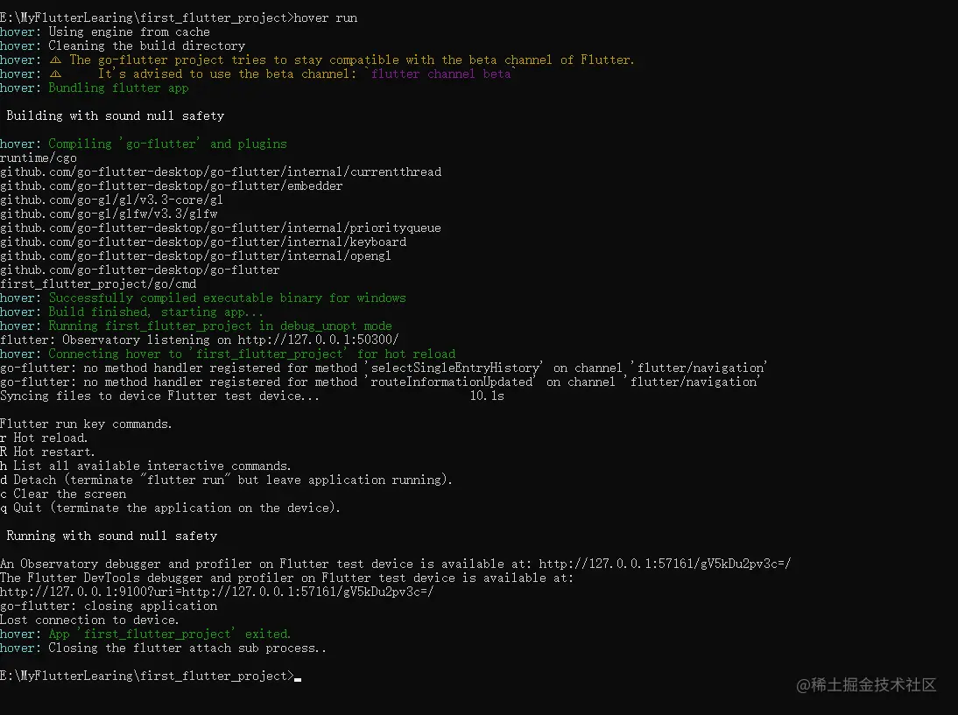Click the warning icon before 'The go-flutter project'
This screenshot has height=715, width=958.
[55, 60]
